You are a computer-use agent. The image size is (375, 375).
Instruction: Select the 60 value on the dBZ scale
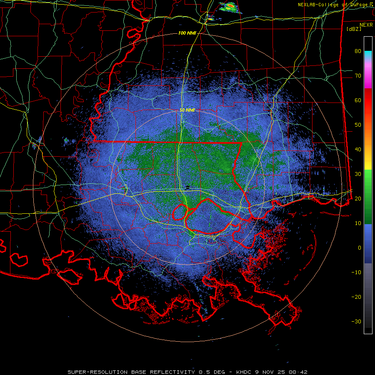coord(358,100)
